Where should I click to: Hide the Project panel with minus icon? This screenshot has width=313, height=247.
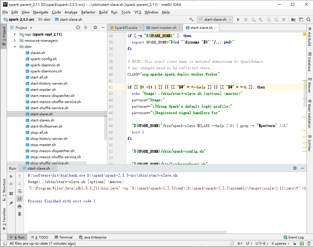tap(103, 27)
